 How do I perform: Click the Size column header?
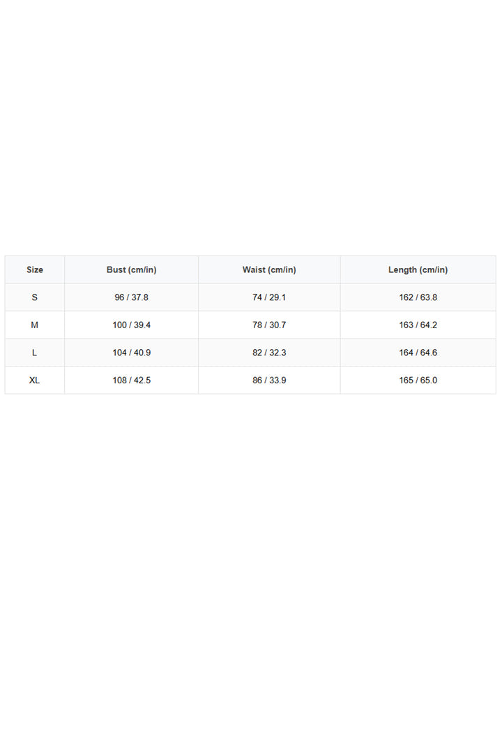point(35,269)
